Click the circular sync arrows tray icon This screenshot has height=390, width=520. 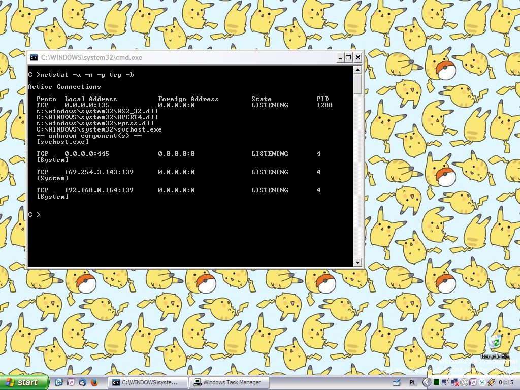(x=464, y=382)
